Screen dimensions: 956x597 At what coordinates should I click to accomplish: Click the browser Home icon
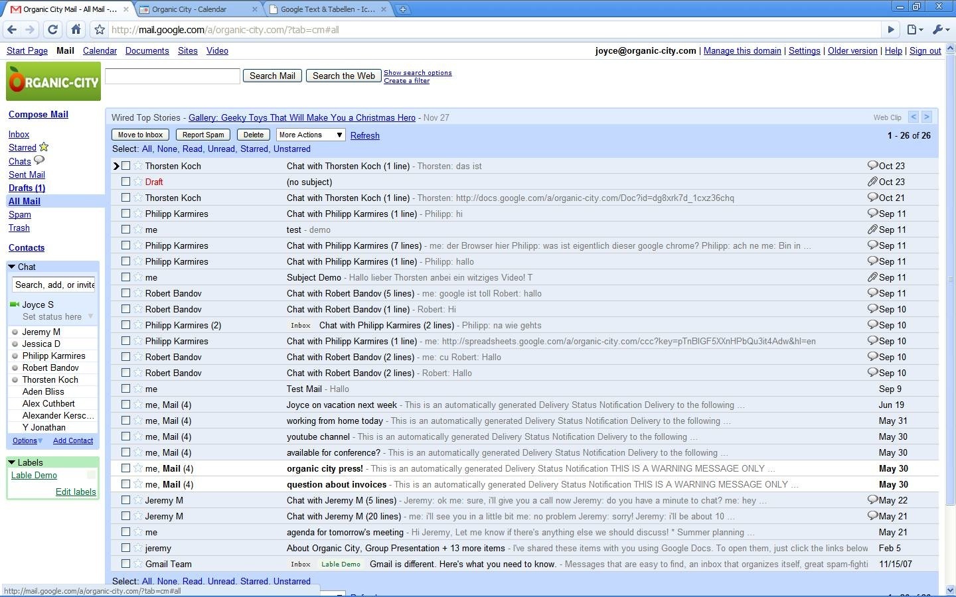(x=76, y=29)
